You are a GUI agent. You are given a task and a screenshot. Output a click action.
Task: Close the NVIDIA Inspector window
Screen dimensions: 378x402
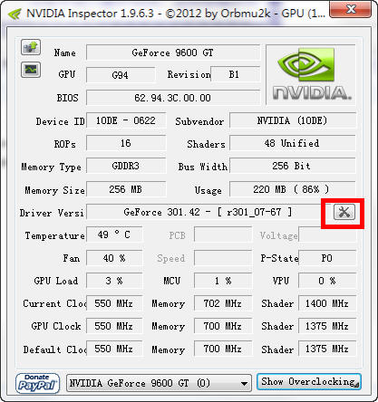tap(351, 9)
